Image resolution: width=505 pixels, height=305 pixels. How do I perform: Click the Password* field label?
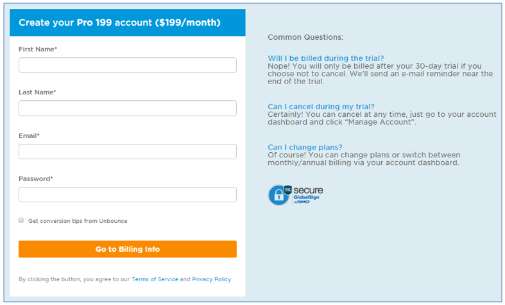coord(35,179)
